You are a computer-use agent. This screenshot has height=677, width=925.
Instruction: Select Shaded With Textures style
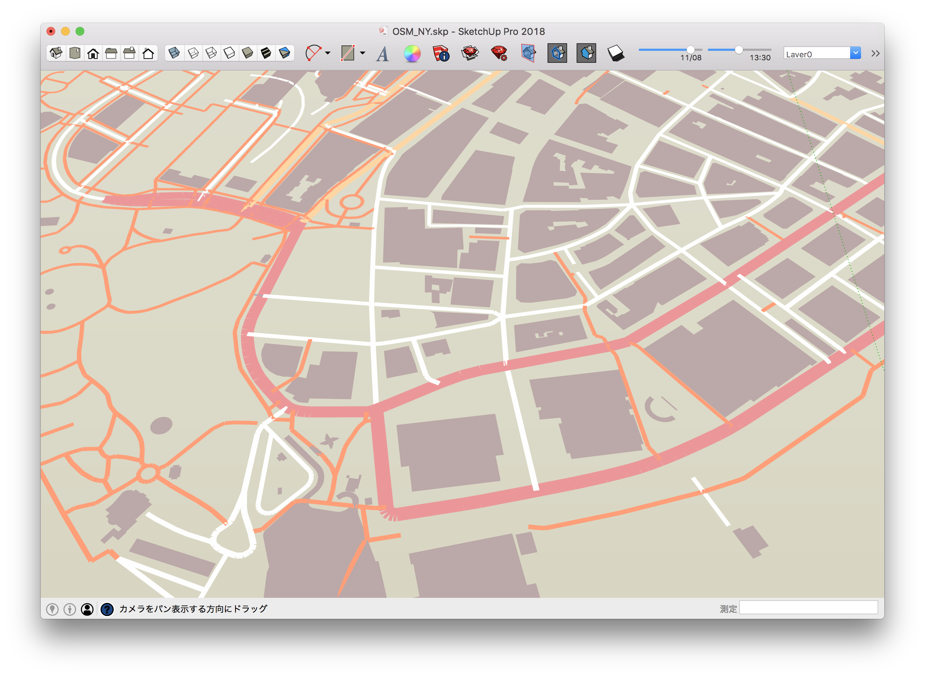pyautogui.click(x=266, y=53)
